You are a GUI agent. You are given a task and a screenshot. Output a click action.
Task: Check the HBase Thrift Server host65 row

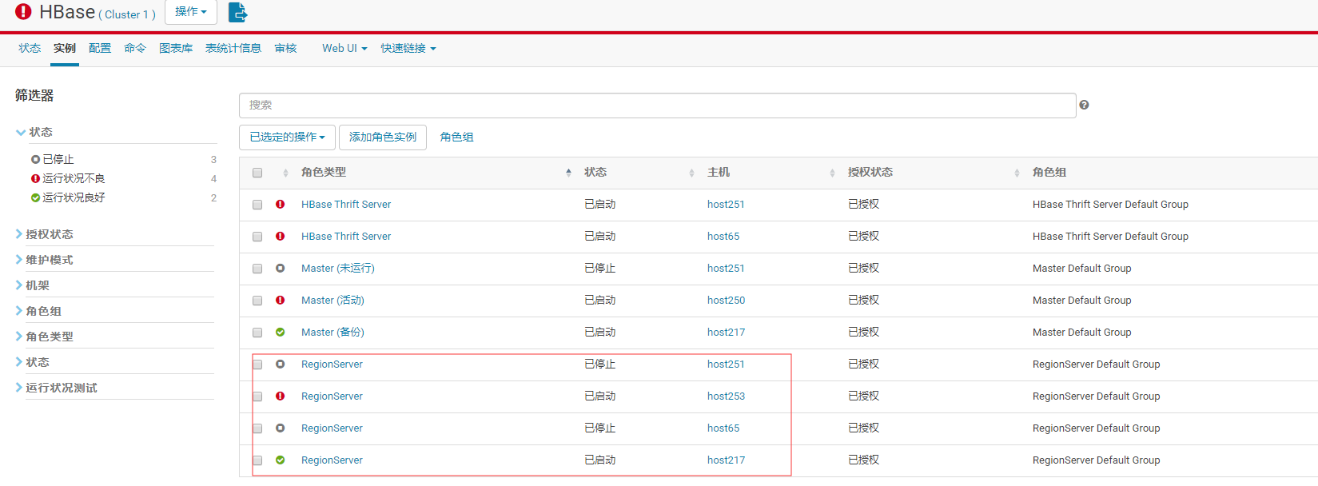pyautogui.click(x=257, y=237)
